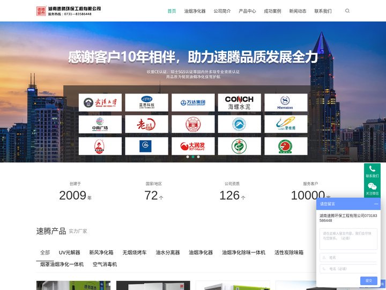Image resolution: width=386 pixels, height=290 pixels.
Task: Select the UV光解器 product tab
Action: (69, 252)
